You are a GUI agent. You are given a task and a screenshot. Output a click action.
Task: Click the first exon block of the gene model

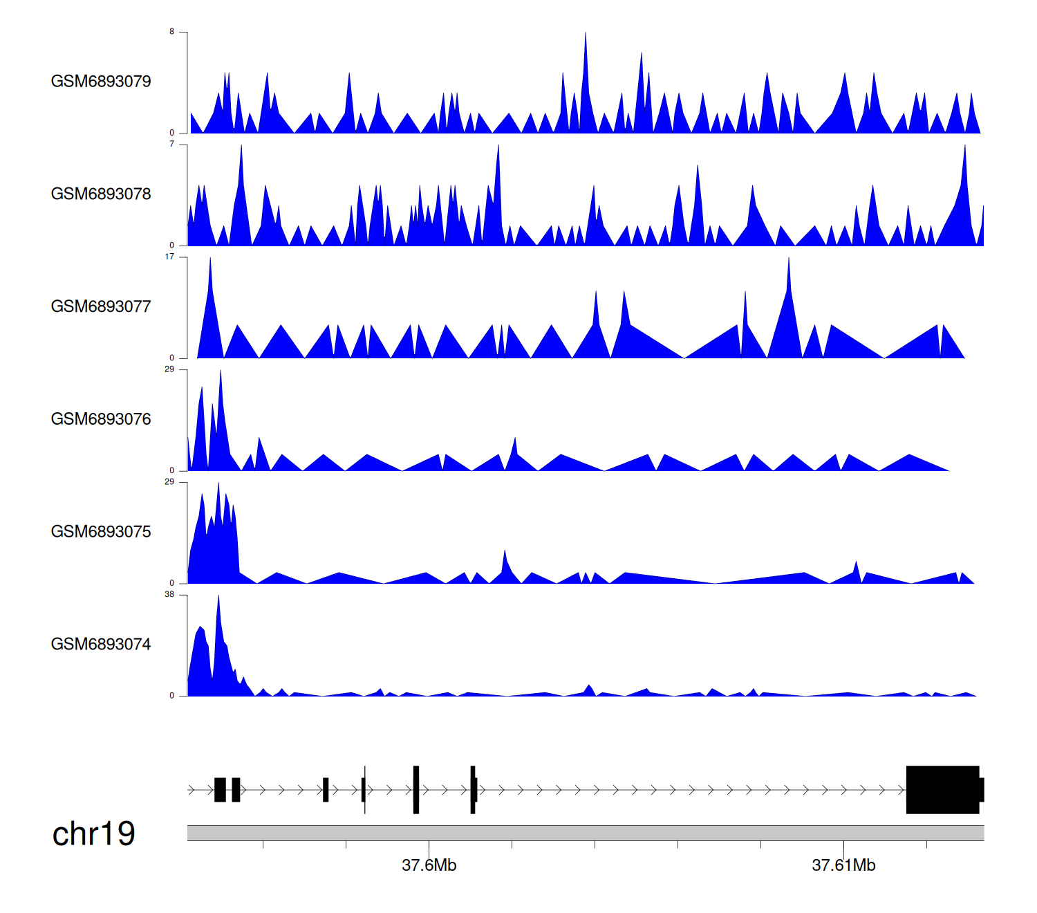coord(220,790)
